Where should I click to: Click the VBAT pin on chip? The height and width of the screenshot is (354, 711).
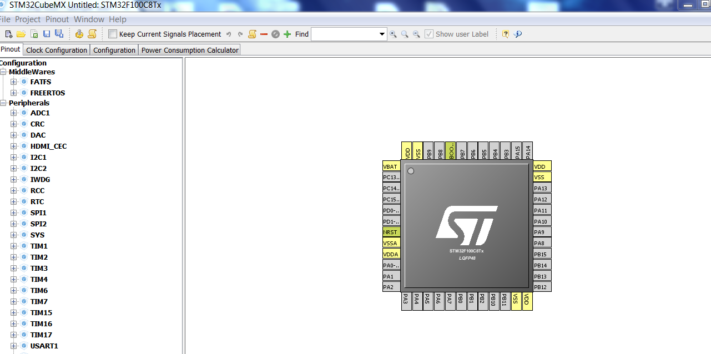(x=391, y=166)
